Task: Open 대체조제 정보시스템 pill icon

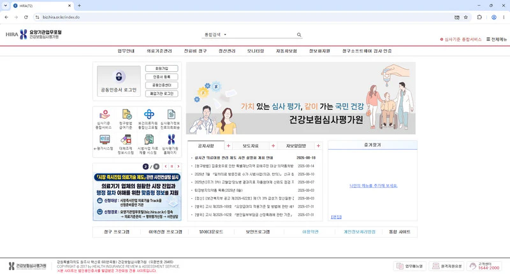Action: (x=126, y=144)
